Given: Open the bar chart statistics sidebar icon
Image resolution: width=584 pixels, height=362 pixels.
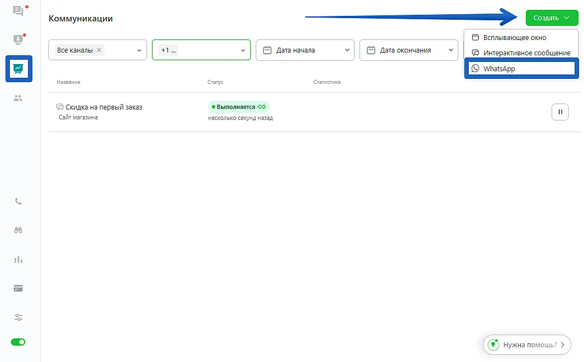Looking at the screenshot, I should [x=18, y=260].
